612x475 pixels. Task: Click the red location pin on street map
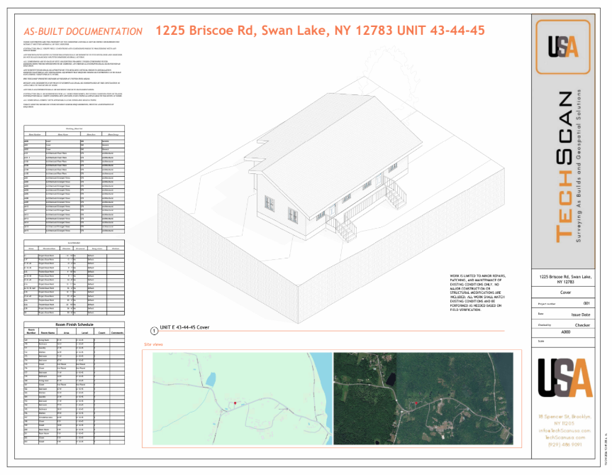pos(234,403)
